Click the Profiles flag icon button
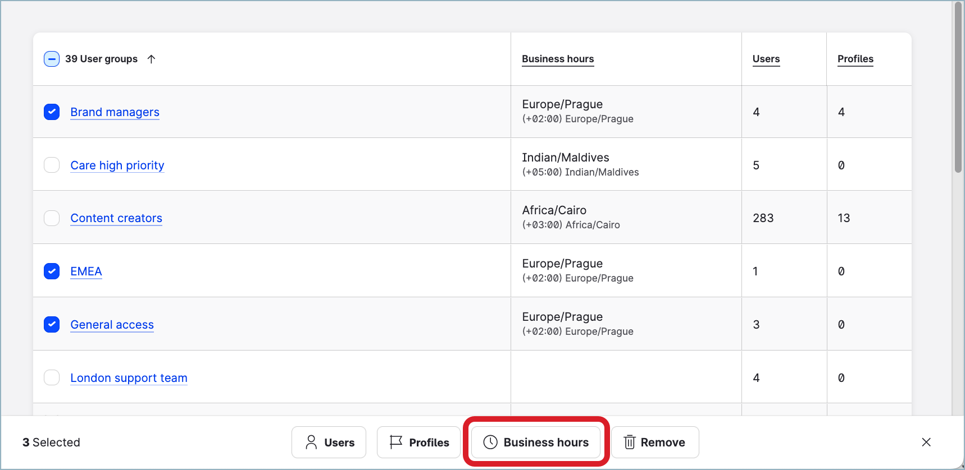This screenshot has height=470, width=965. tap(418, 443)
